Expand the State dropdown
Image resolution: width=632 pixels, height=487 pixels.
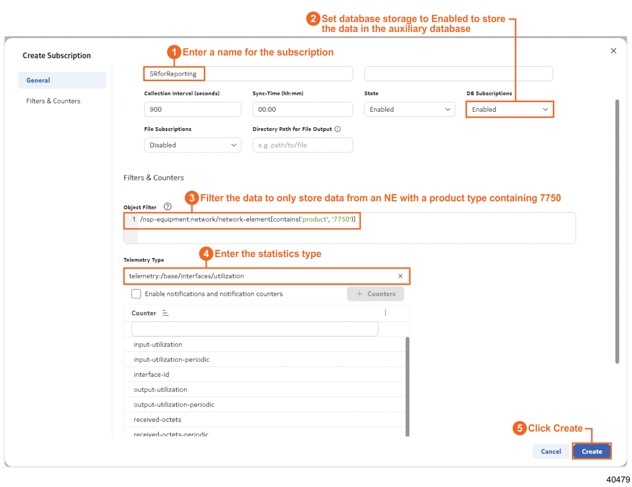tap(409, 109)
